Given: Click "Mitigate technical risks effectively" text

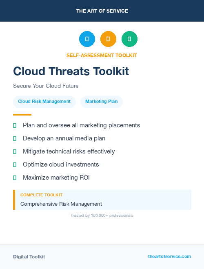Looking at the screenshot, I should (69, 151).
